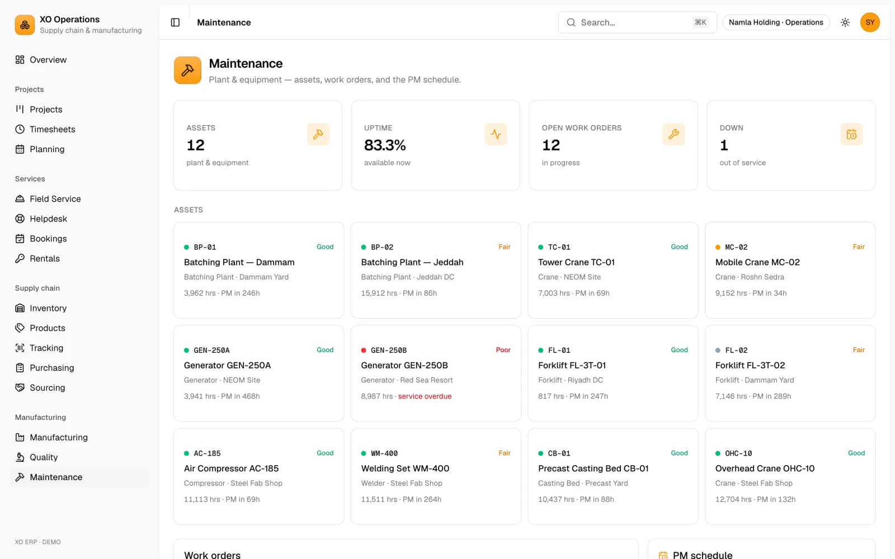Click the Products tag icon
The width and height of the screenshot is (895, 559).
[20, 328]
